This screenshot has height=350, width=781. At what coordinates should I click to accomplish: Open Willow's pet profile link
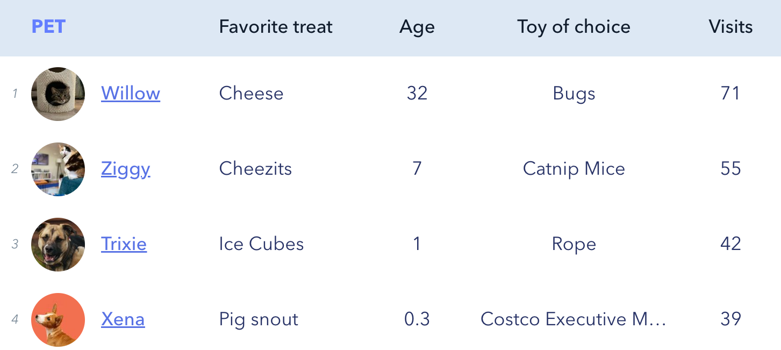[131, 94]
